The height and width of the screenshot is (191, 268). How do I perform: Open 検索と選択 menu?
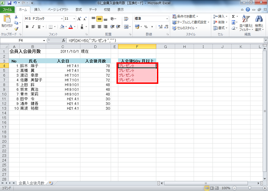click(x=259, y=23)
